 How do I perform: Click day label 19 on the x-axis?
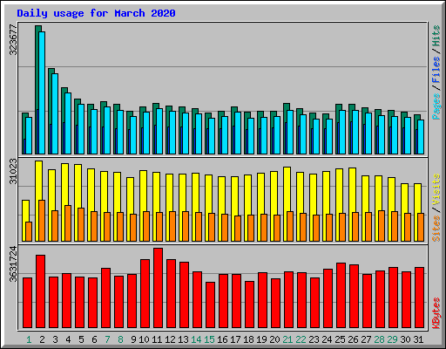pos(261,339)
